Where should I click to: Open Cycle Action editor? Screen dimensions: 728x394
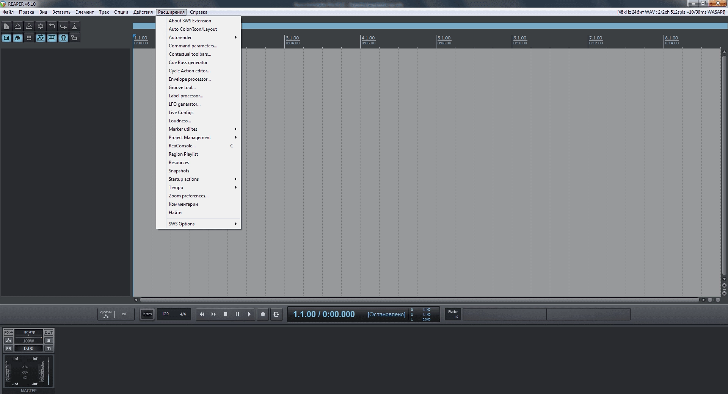pos(198,71)
